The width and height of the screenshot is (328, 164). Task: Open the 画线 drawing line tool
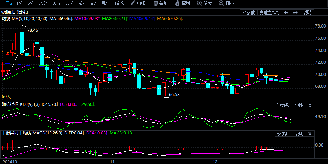tap(137, 3)
